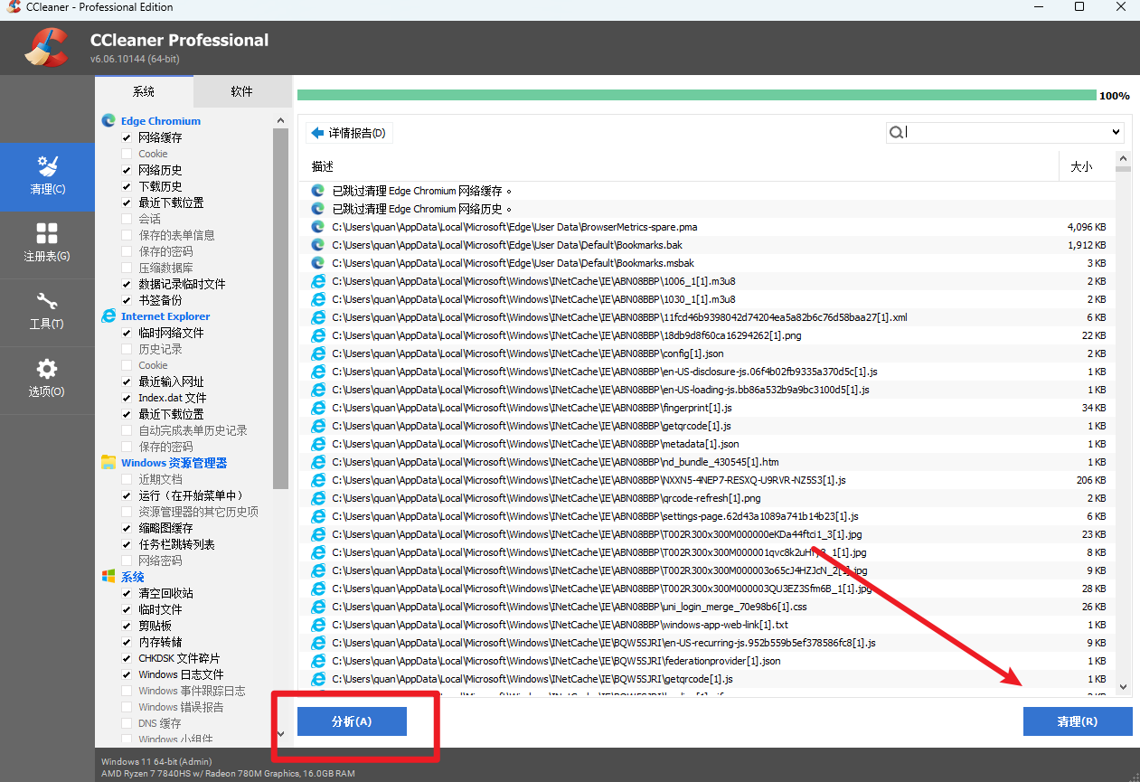Toggle Edge Chromium 下载历史 checkbox
The image size is (1140, 782).
pyautogui.click(x=127, y=186)
